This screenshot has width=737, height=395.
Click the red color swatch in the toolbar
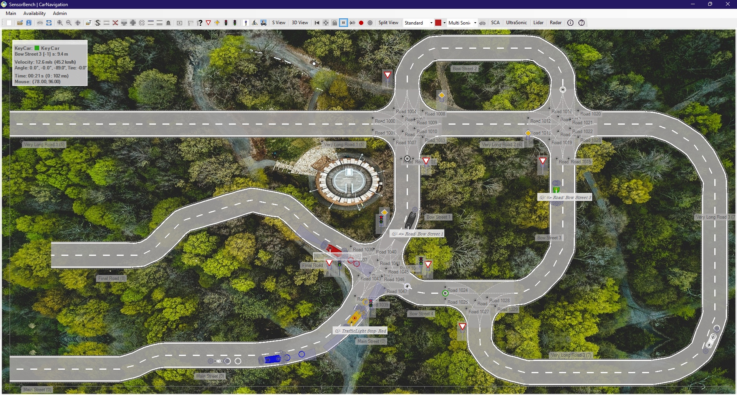click(x=438, y=23)
